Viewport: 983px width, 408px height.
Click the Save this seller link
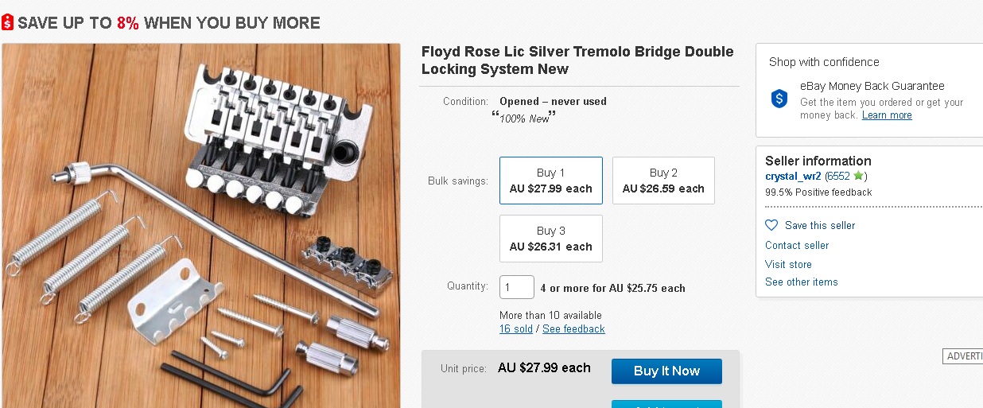click(x=819, y=225)
